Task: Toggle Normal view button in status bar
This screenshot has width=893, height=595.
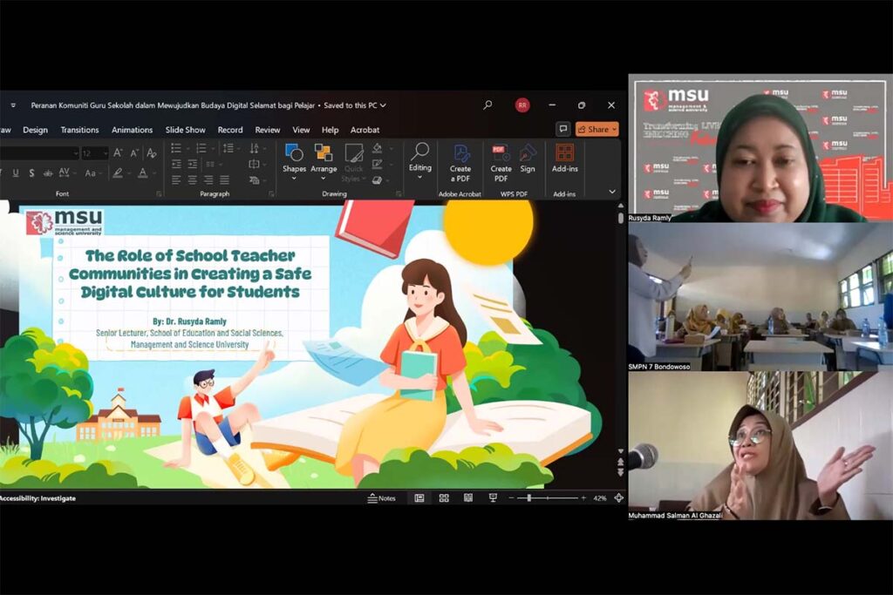Action: click(x=419, y=497)
